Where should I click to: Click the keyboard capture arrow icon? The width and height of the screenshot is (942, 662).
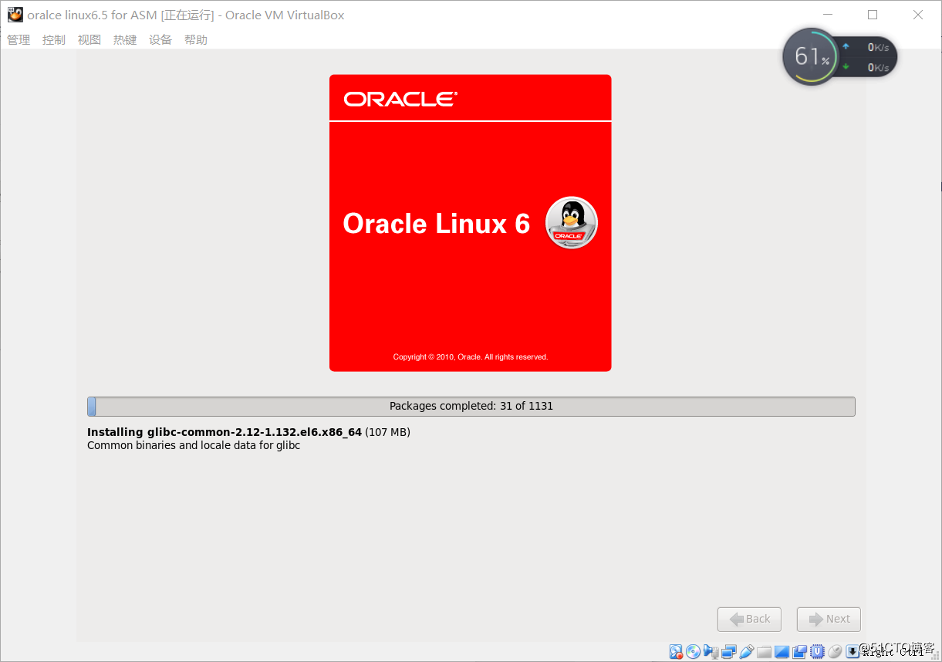pyautogui.click(x=853, y=651)
